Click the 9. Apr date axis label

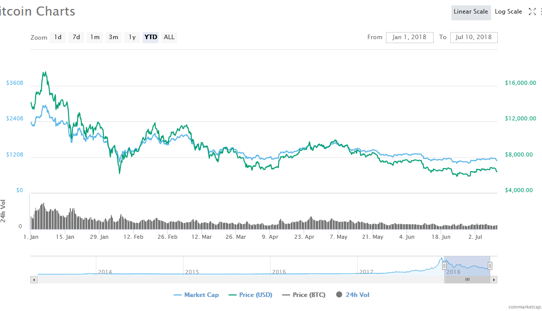click(x=270, y=237)
